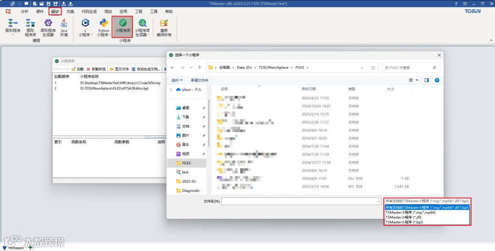
Task: Open the 图形程序库 graphic program library
Action: [30, 27]
